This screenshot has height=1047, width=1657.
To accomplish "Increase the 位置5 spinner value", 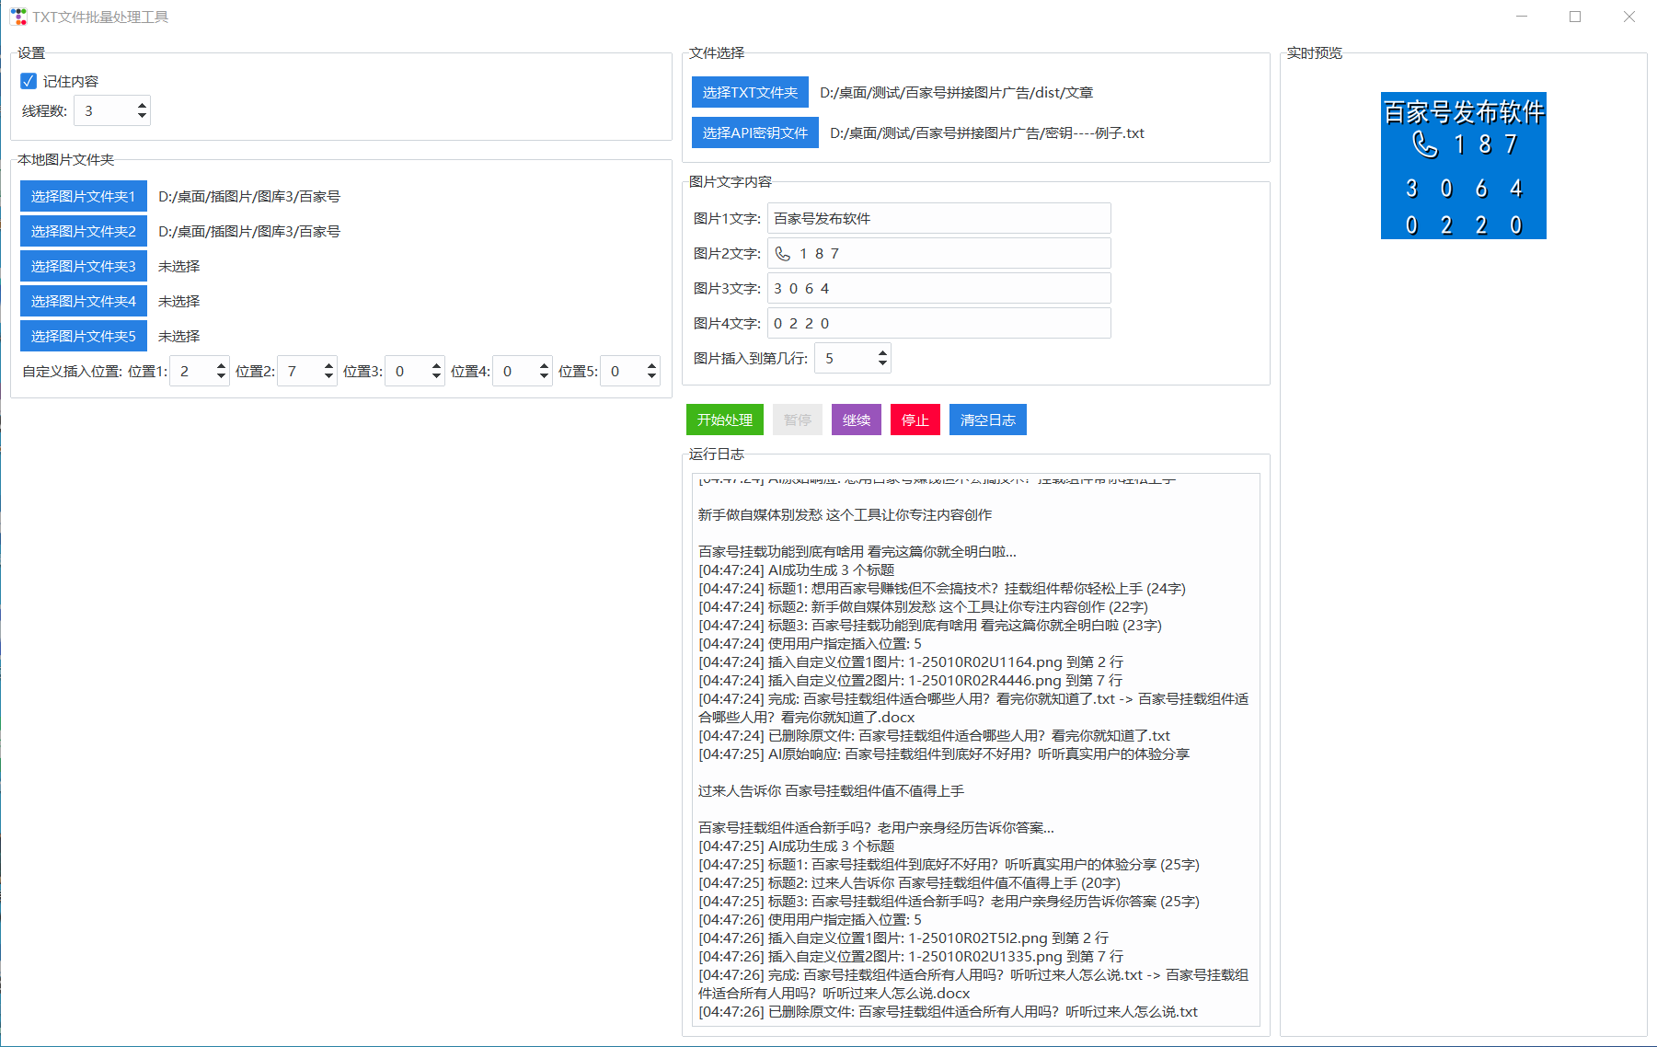I will click(651, 366).
